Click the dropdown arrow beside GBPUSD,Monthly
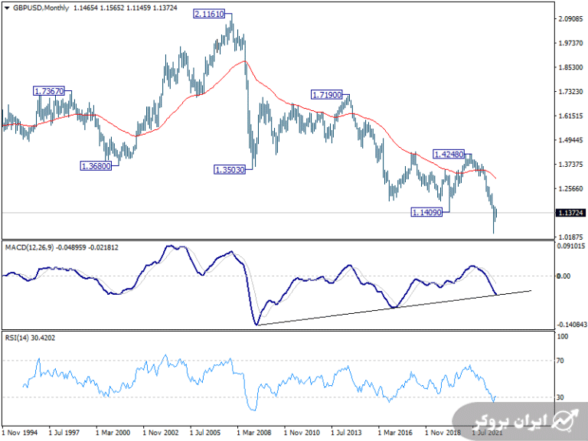 7,8
